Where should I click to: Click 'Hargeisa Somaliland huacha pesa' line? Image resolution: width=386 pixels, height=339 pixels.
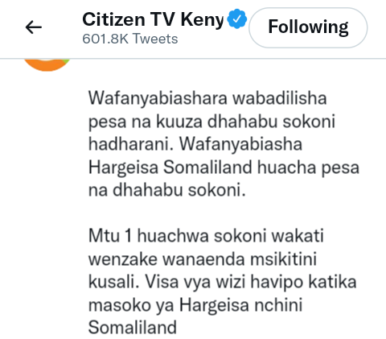click(224, 167)
